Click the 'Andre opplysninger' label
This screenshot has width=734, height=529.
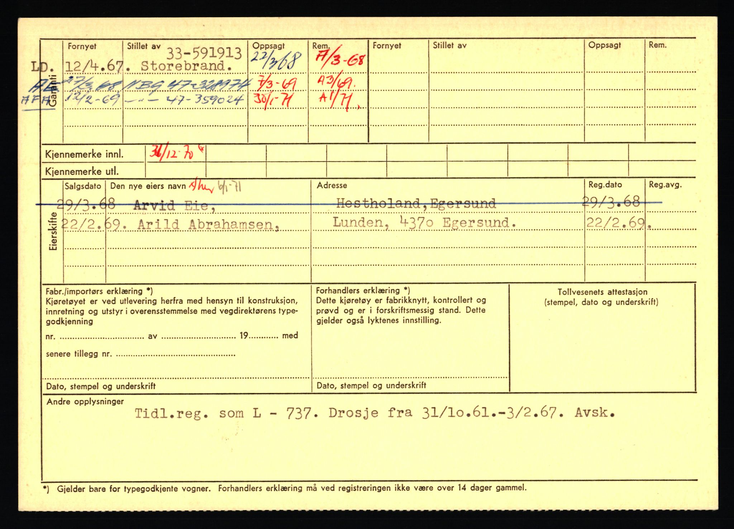[x=85, y=401]
